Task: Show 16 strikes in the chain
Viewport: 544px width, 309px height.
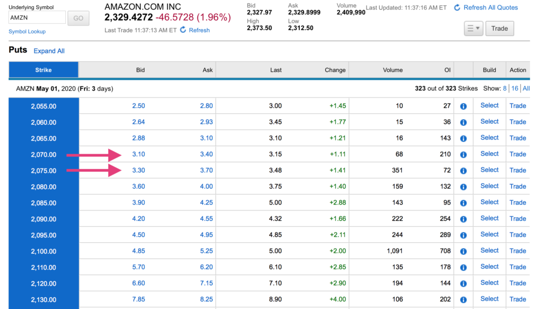Action: tap(515, 89)
